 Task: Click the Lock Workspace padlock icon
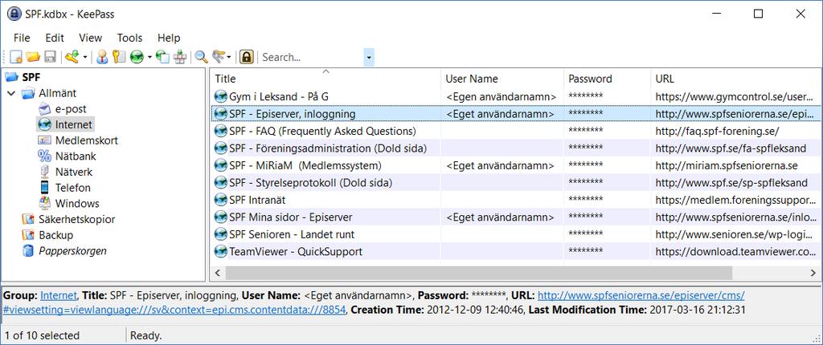(246, 57)
